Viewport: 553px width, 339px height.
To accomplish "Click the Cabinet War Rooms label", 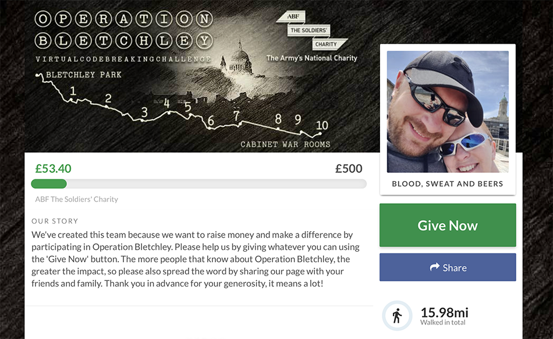I will (285, 144).
